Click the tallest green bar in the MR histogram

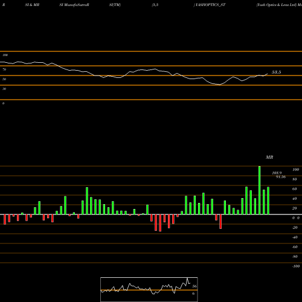pyautogui.click(x=259, y=190)
